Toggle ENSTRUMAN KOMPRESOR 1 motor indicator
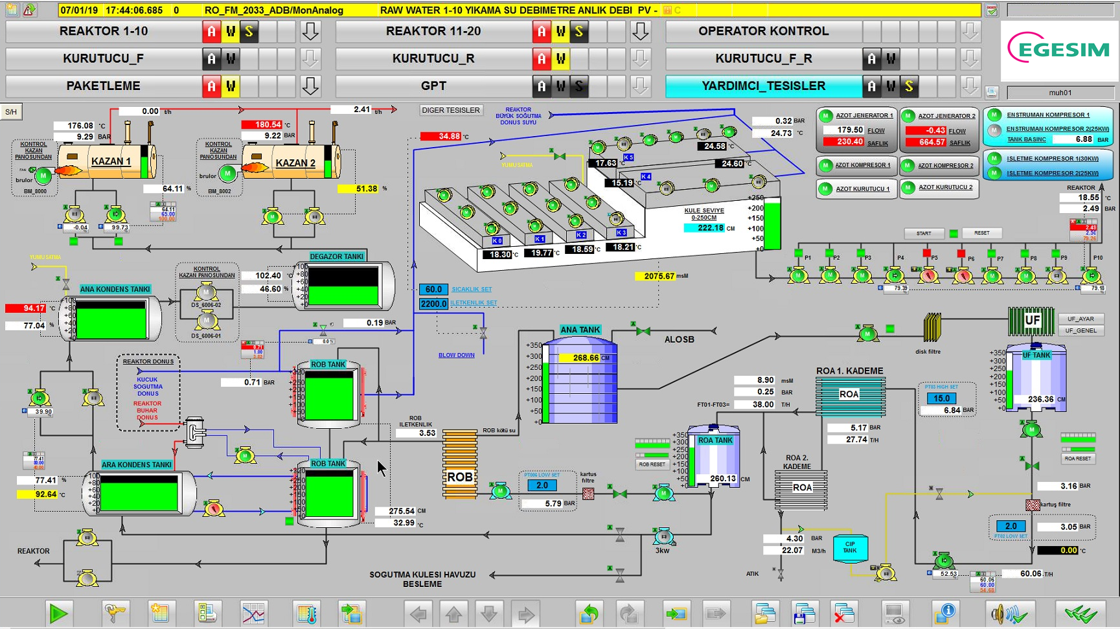This screenshot has height=629, width=1120. [994, 115]
